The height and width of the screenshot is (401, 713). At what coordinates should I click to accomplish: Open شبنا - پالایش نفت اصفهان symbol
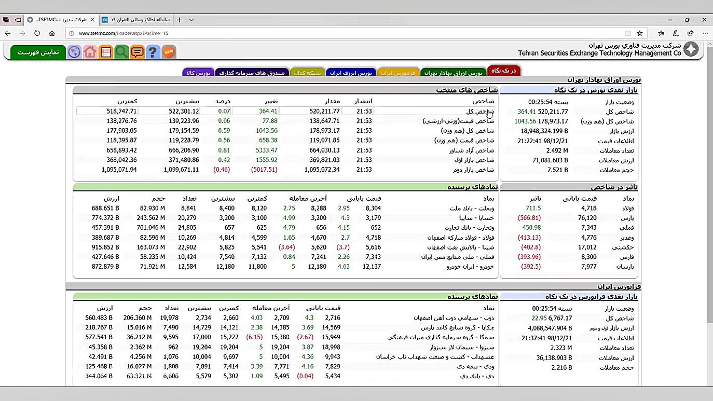(460, 247)
